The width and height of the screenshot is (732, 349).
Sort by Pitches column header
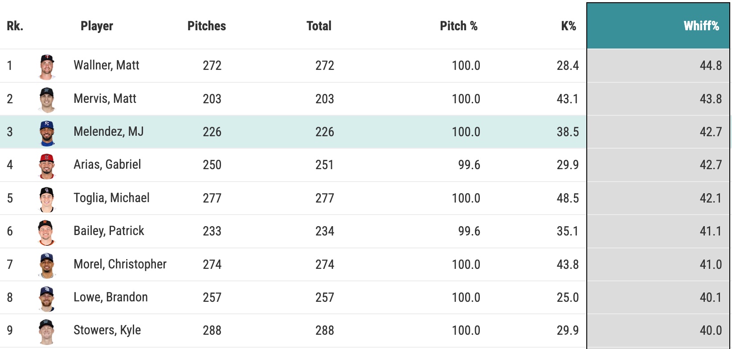(207, 26)
